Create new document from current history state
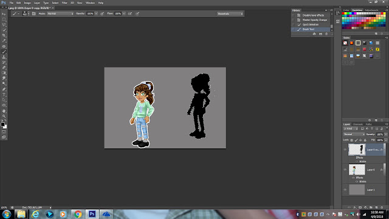Image resolution: width=389 pixels, height=219 pixels. tap(314, 34)
